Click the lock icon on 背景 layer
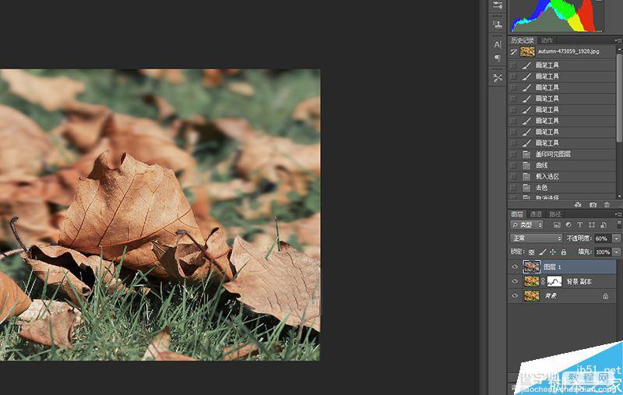 coord(605,296)
